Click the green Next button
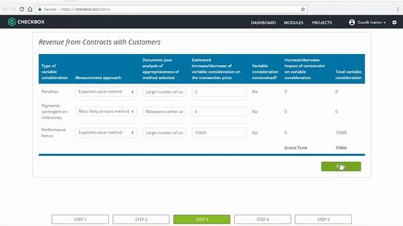The image size is (403, 226). (341, 166)
